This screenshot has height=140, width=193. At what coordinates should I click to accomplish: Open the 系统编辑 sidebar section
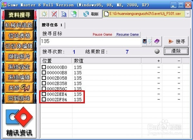pyautogui.click(x=19, y=78)
